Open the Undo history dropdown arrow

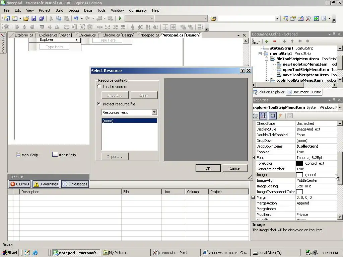click(x=82, y=19)
